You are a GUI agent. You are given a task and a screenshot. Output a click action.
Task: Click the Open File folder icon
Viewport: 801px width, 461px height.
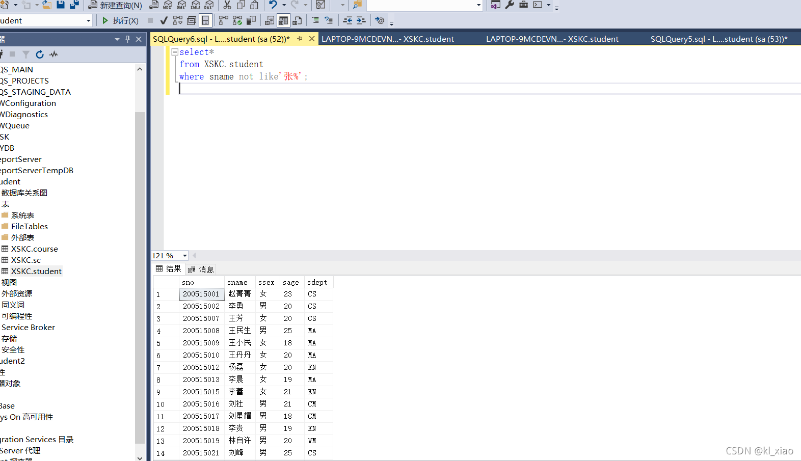point(46,5)
